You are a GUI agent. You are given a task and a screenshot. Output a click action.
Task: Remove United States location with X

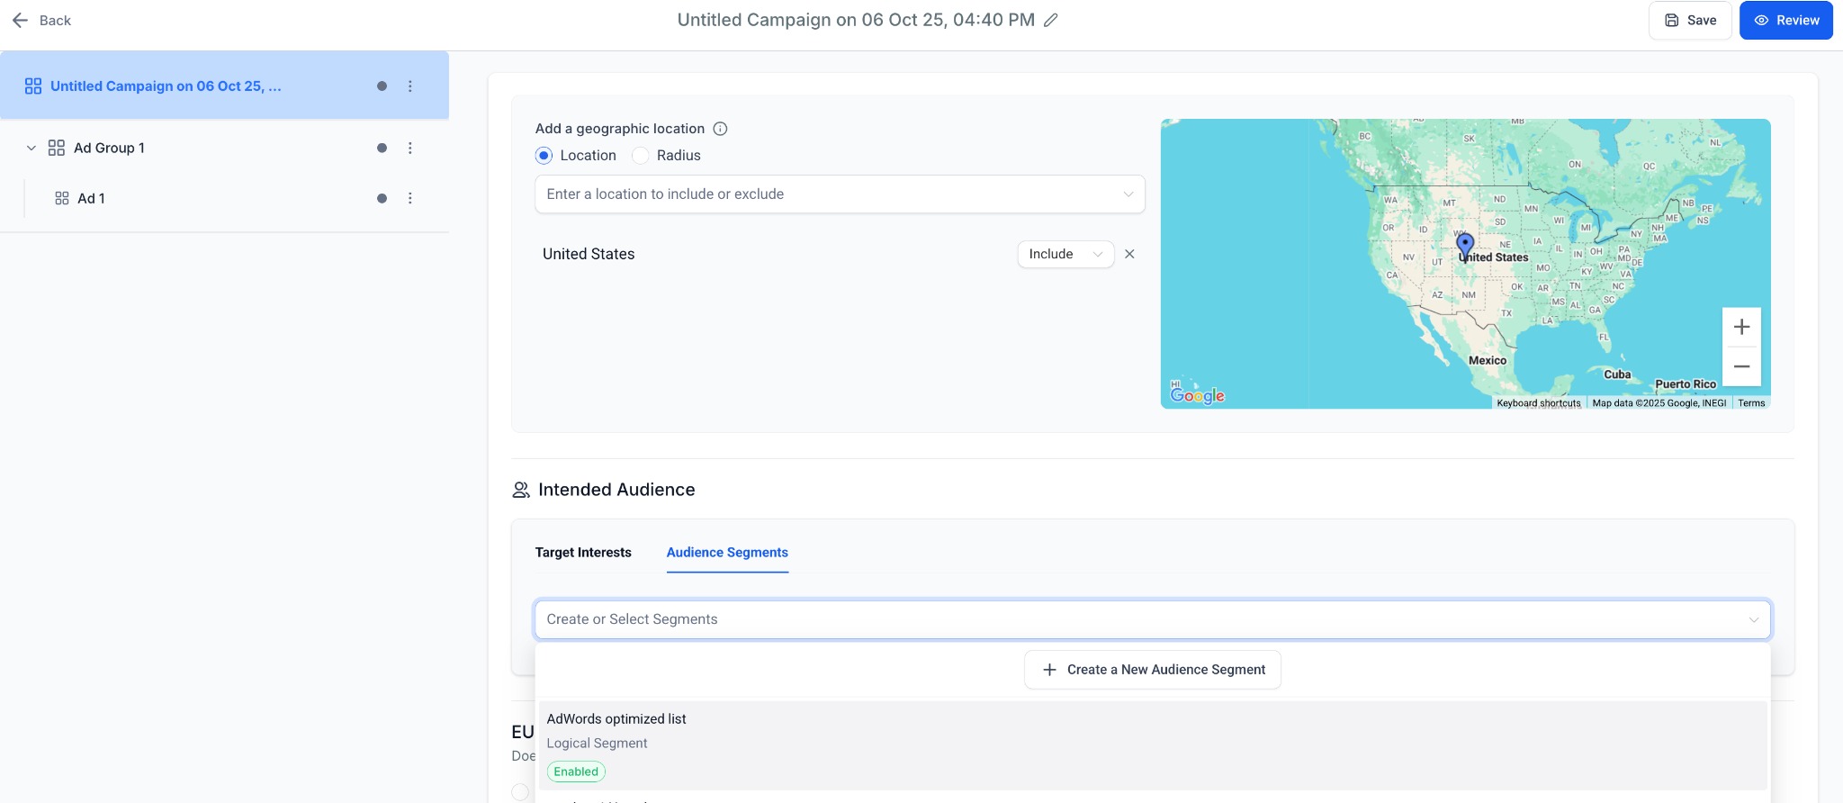click(1129, 254)
